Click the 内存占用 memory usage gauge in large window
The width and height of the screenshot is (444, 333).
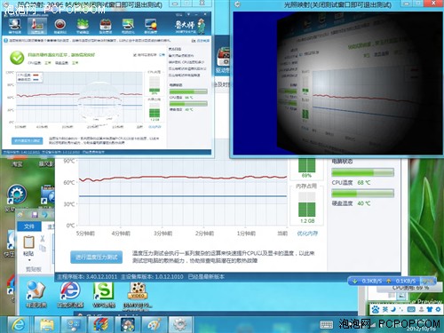[306, 204]
